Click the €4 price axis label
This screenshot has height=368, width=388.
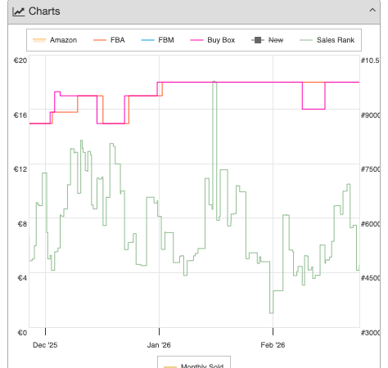click(22, 278)
